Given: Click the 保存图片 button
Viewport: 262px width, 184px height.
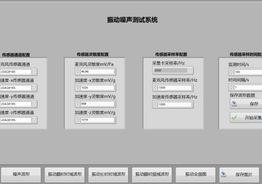Looking at the screenshot, I should click(x=239, y=175).
